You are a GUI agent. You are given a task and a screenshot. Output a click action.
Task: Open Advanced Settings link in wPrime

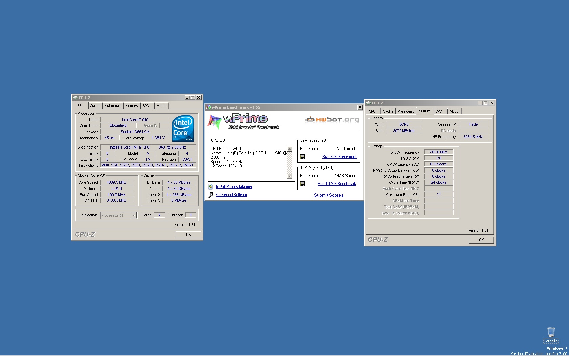click(x=231, y=195)
